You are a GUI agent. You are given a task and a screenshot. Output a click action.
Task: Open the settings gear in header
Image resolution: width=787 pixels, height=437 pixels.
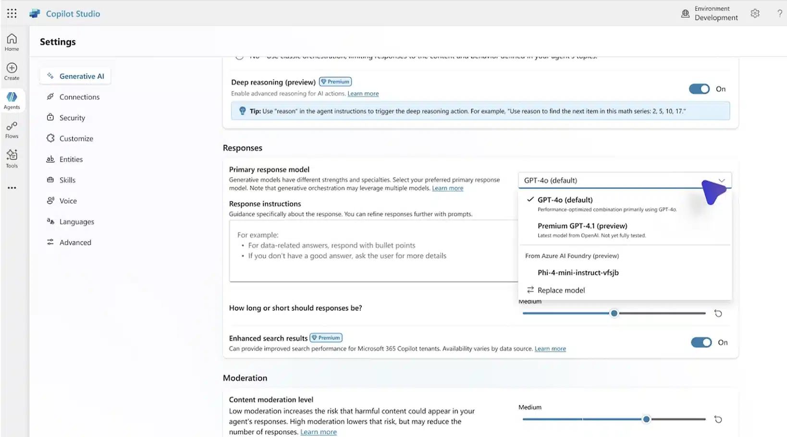point(755,13)
